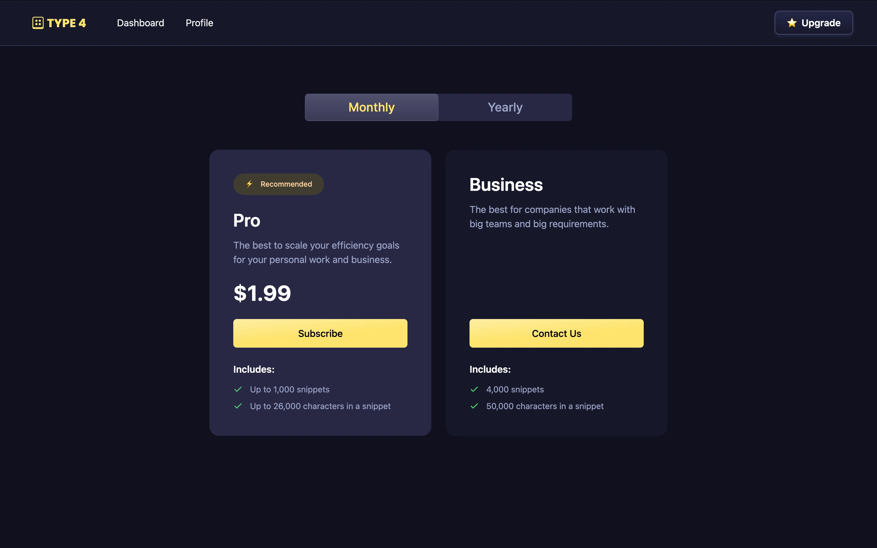This screenshot has width=877, height=548.
Task: Click the checkmark next to 4,000 snippets
Action: (474, 389)
